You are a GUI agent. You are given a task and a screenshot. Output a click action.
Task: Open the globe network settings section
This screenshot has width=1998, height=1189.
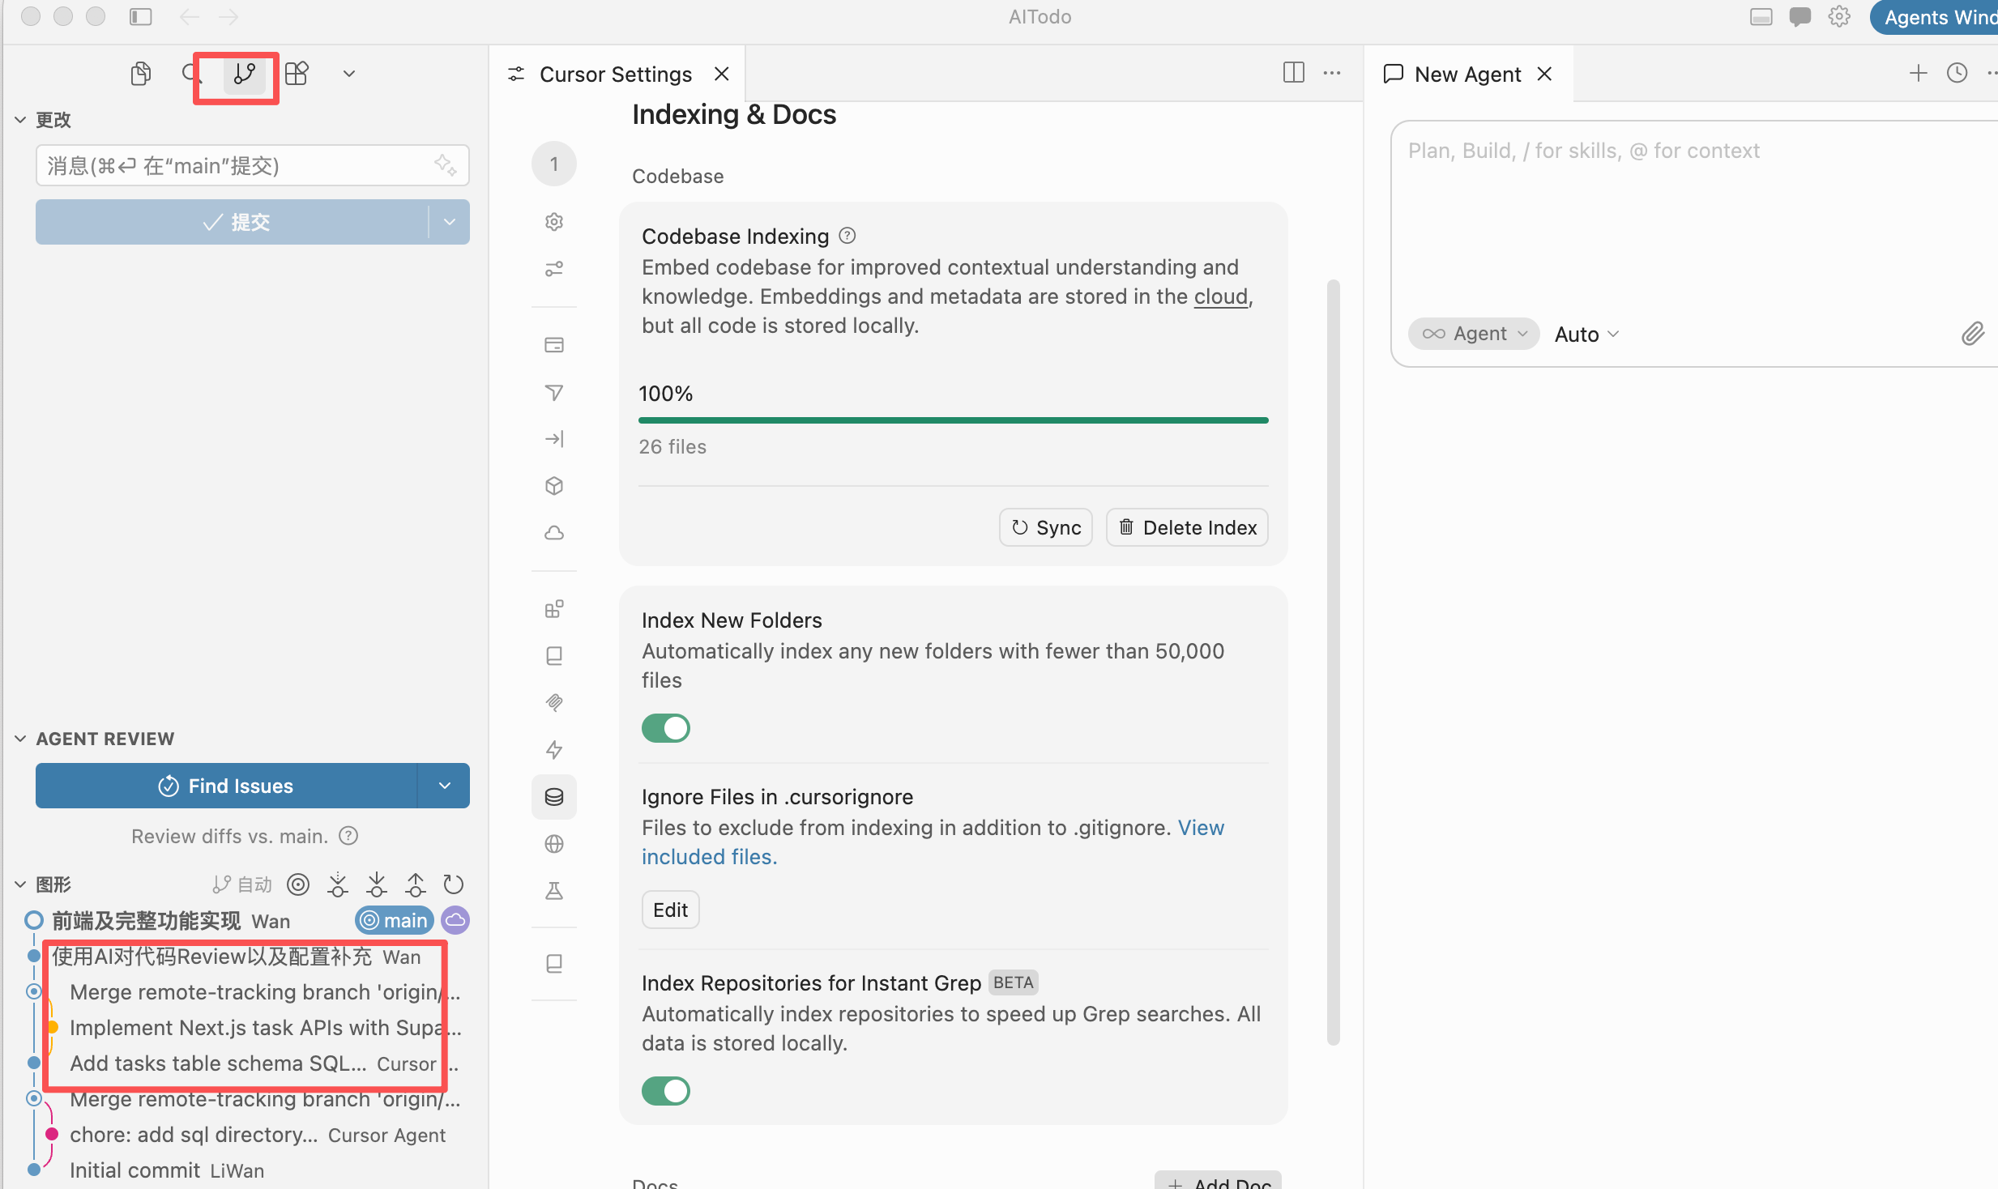coord(554,844)
